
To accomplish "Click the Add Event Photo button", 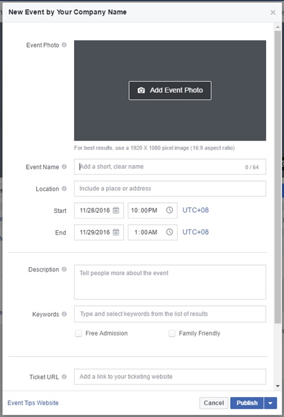I will (170, 91).
